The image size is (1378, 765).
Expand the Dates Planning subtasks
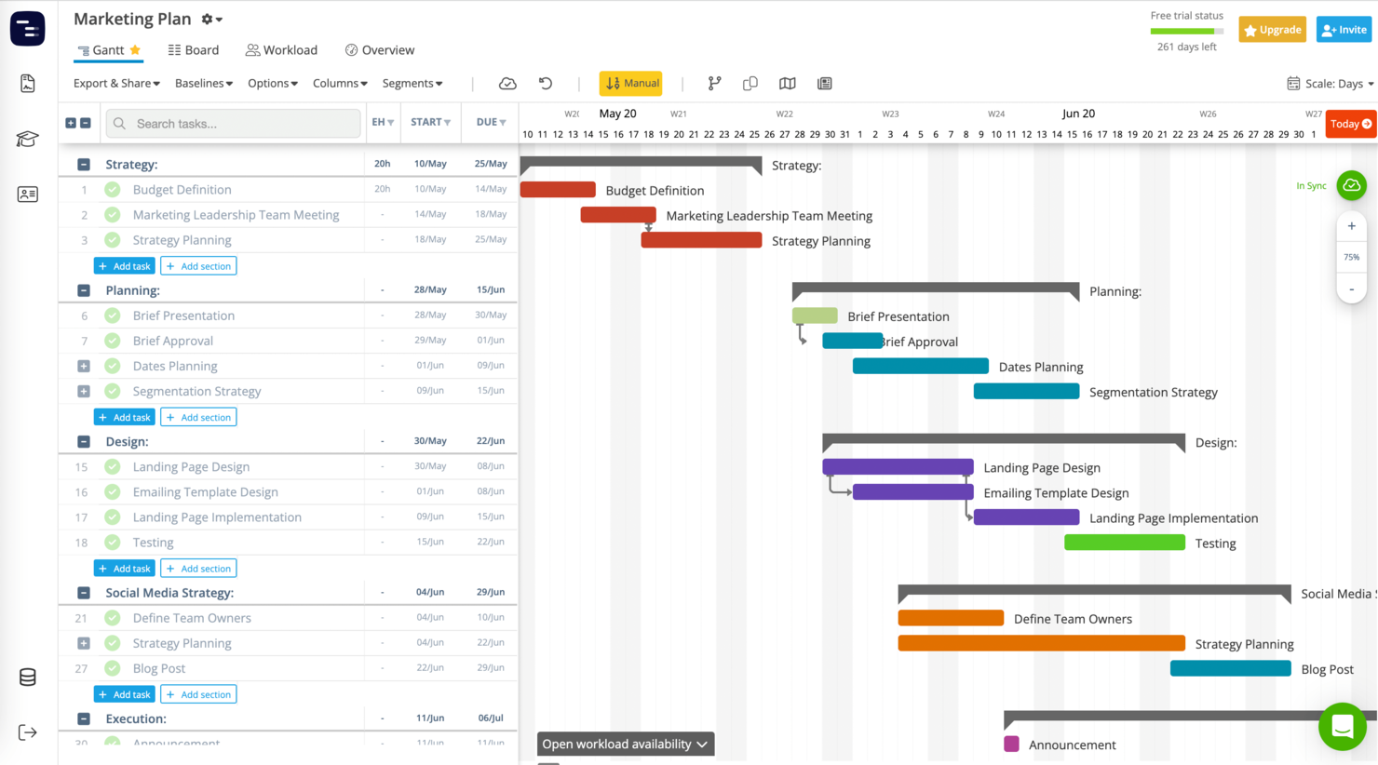(83, 365)
